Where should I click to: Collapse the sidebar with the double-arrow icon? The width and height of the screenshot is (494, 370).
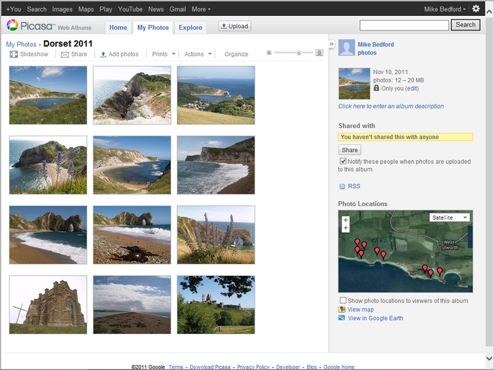pos(331,44)
